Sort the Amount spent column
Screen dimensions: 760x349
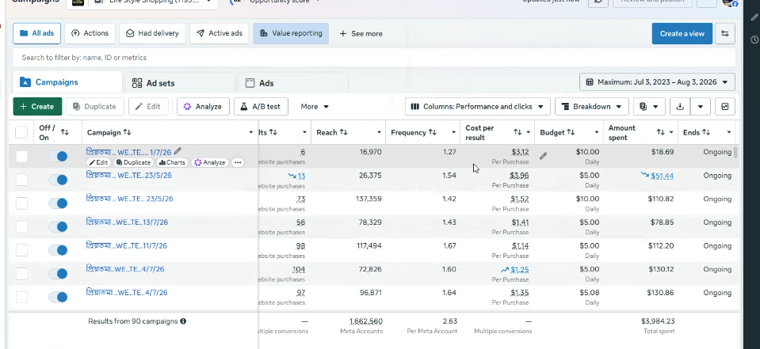coord(661,132)
